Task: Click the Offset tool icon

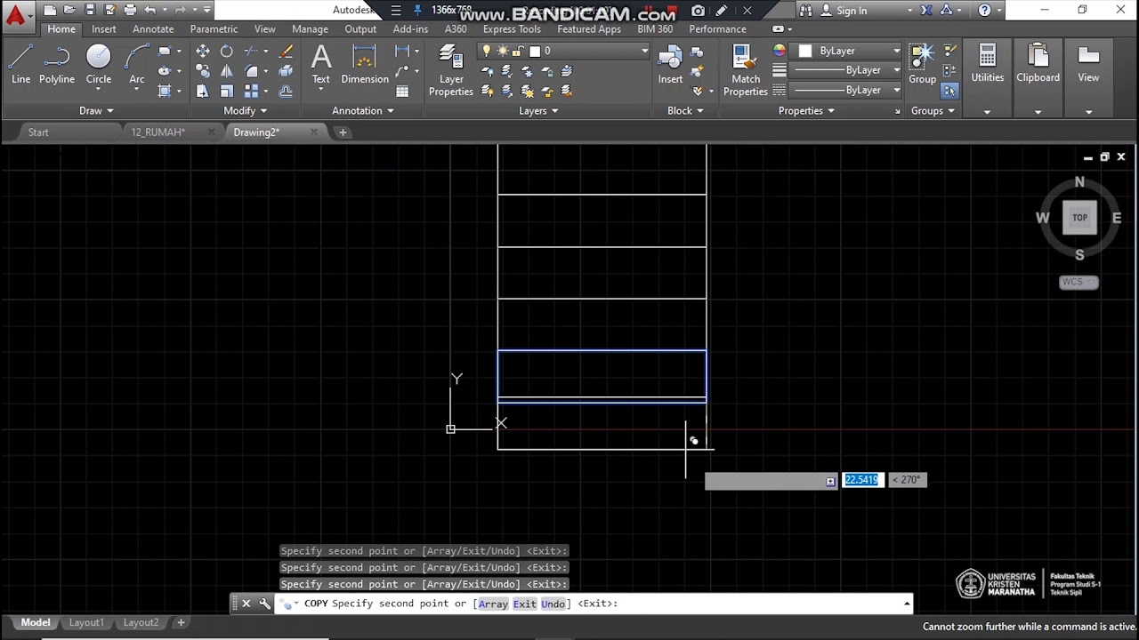Action: coord(286,91)
